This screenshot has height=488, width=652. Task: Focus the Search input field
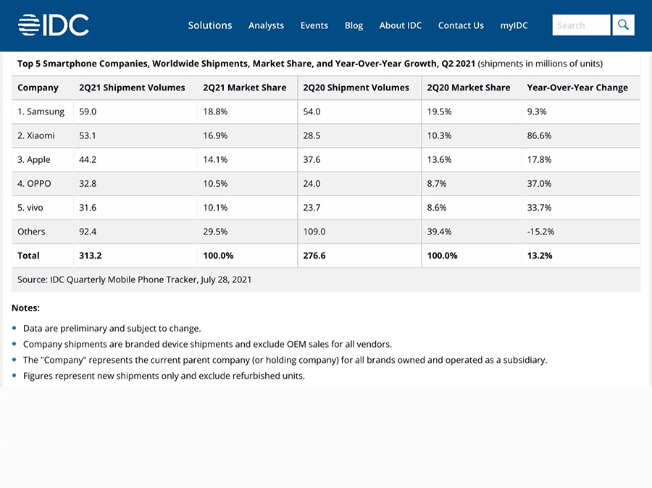tap(581, 25)
